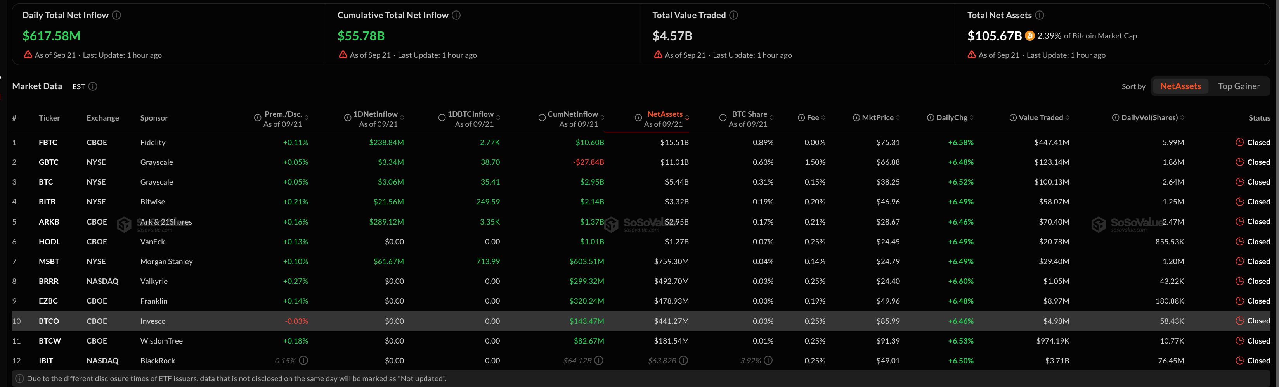Sort table by DailyChg column arrows

click(972, 117)
